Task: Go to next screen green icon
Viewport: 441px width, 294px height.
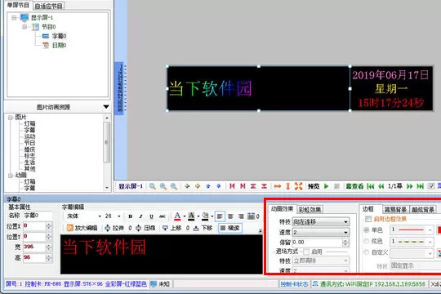Action: point(410,186)
